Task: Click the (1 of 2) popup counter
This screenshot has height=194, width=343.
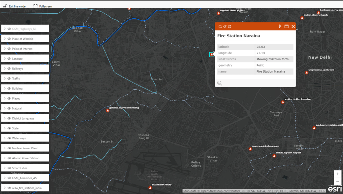Action: pos(225,26)
